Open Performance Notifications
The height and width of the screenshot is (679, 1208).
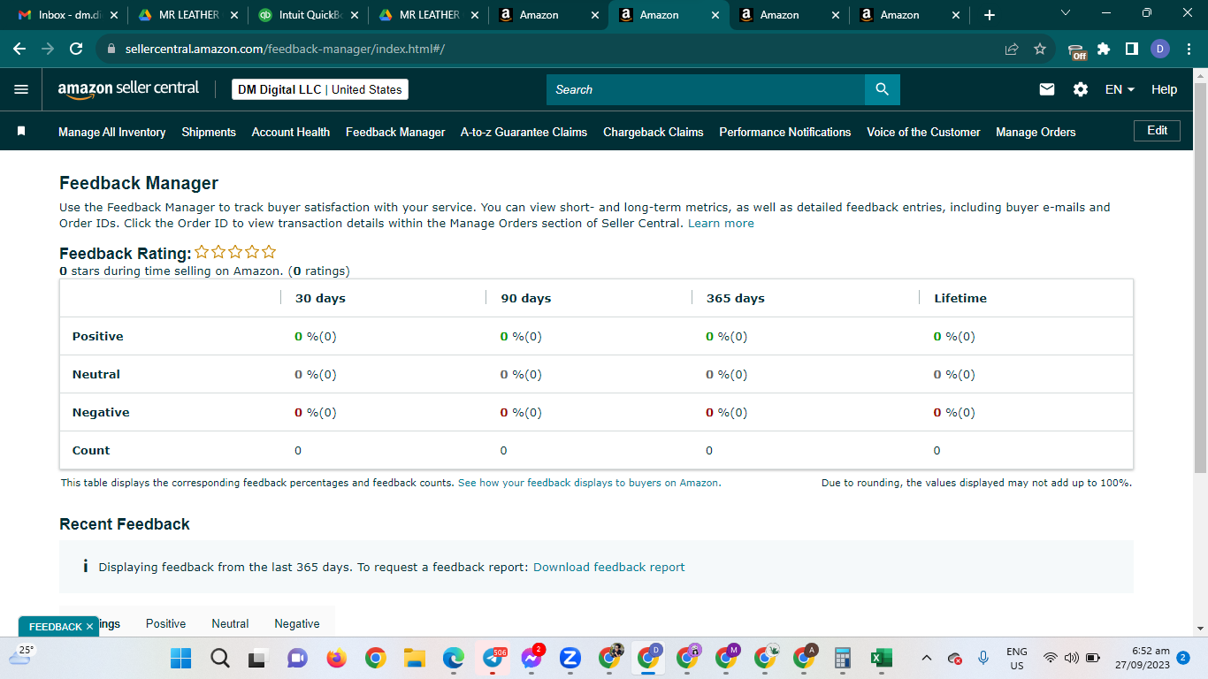[x=785, y=132]
